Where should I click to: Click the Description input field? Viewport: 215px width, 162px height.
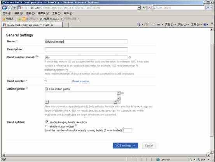click(86, 50)
